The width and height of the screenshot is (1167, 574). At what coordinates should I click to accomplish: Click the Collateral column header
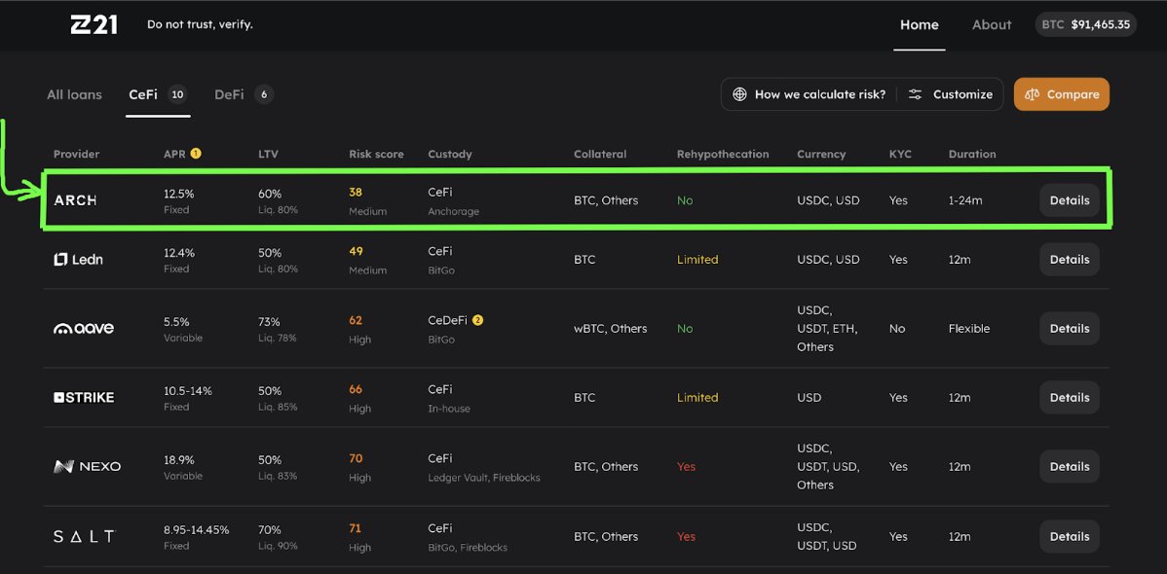pyautogui.click(x=600, y=154)
